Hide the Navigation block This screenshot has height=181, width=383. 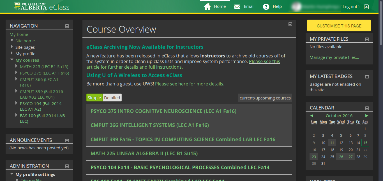pyautogui.click(x=67, y=26)
